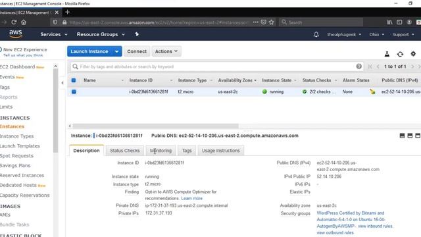421x237 pixels.
Task: Click Launch Instance button
Action: [x=89, y=51]
